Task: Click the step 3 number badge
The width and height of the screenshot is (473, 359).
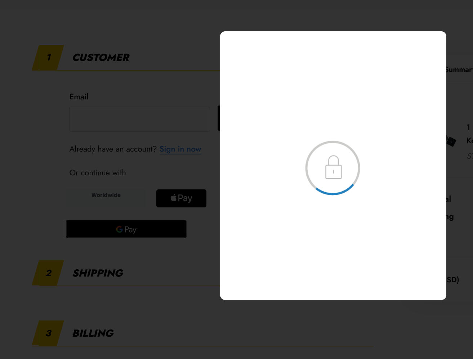Action: [x=48, y=333]
